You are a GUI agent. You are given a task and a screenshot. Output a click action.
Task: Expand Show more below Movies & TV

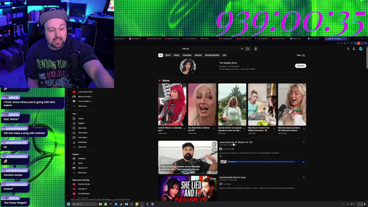pos(82,172)
